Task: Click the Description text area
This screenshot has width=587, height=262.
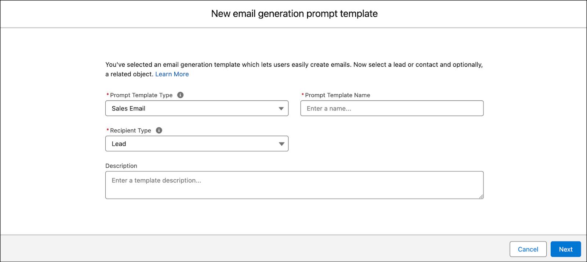Action: pyautogui.click(x=293, y=185)
